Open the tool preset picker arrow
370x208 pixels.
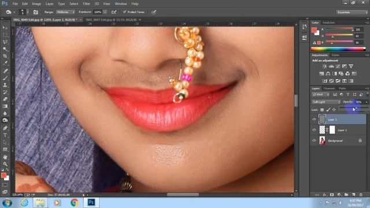tap(14, 12)
